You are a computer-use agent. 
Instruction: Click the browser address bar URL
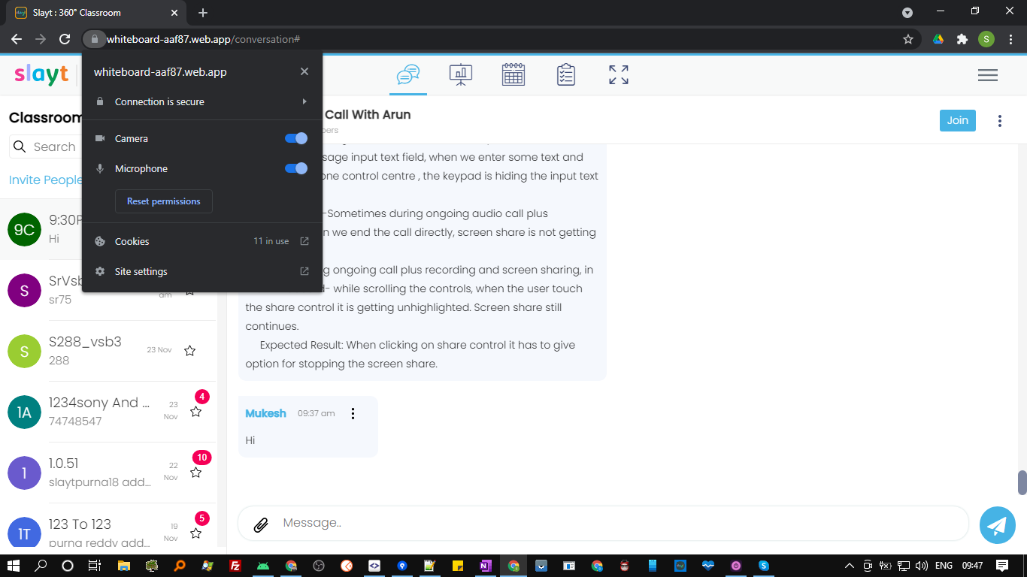click(203, 39)
